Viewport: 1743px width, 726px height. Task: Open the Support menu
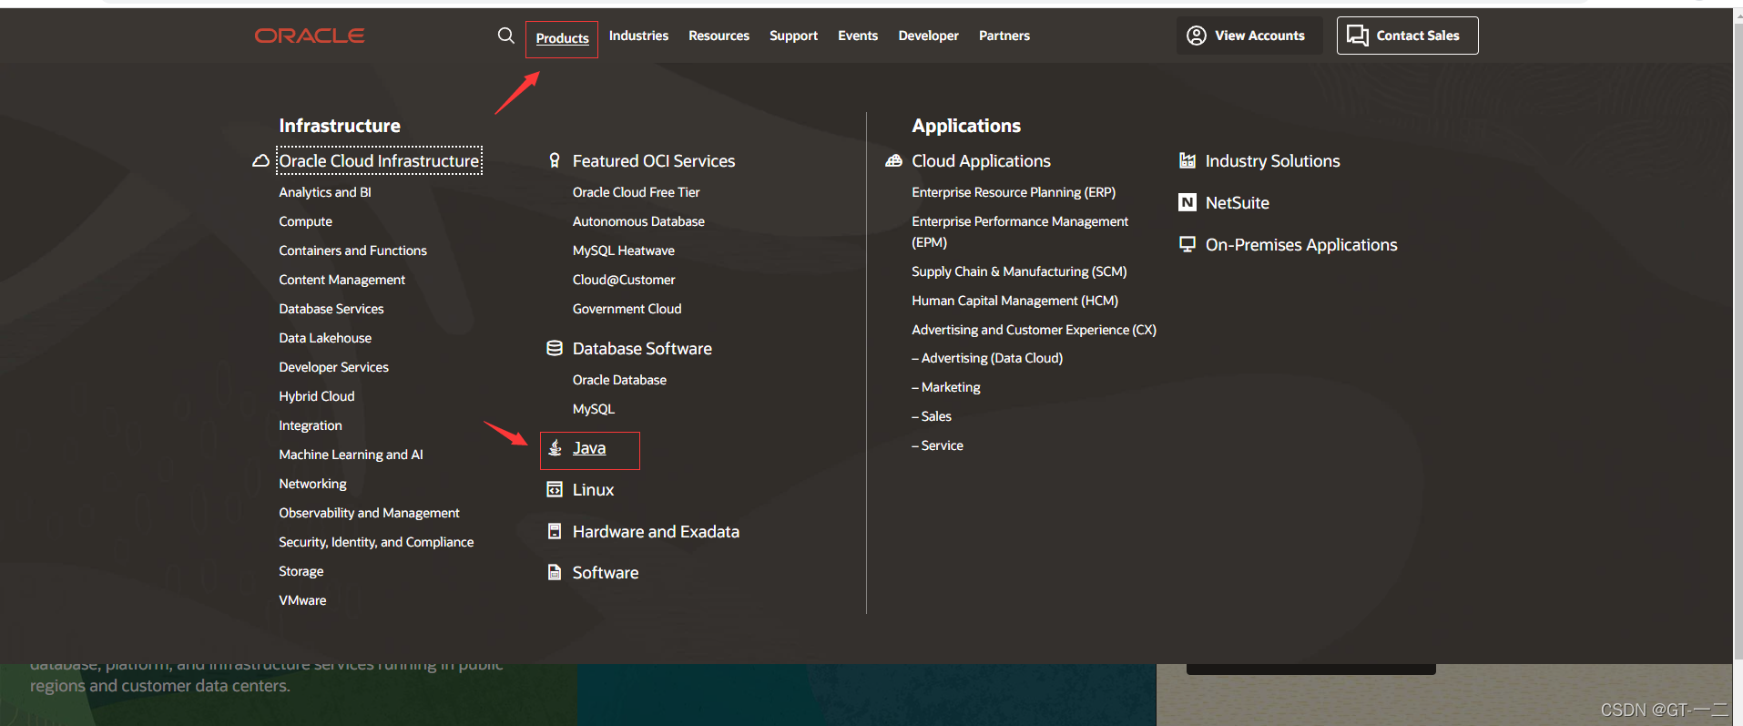tap(793, 36)
